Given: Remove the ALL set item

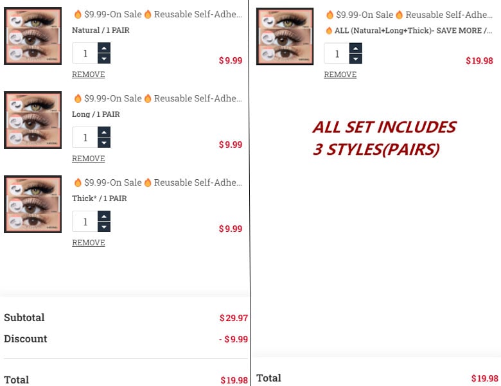Looking at the screenshot, I should [x=340, y=75].
